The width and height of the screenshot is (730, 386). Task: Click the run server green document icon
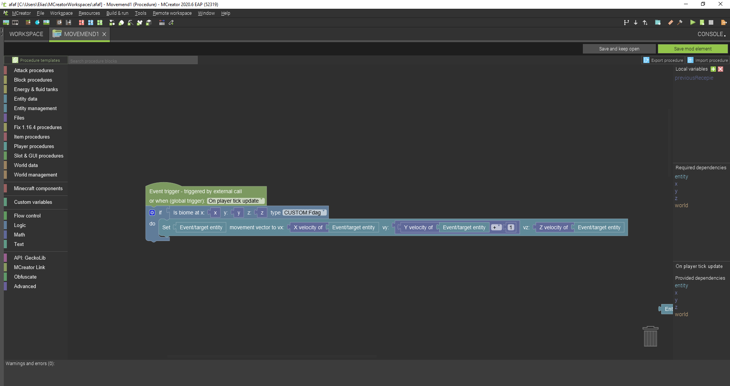pyautogui.click(x=702, y=22)
